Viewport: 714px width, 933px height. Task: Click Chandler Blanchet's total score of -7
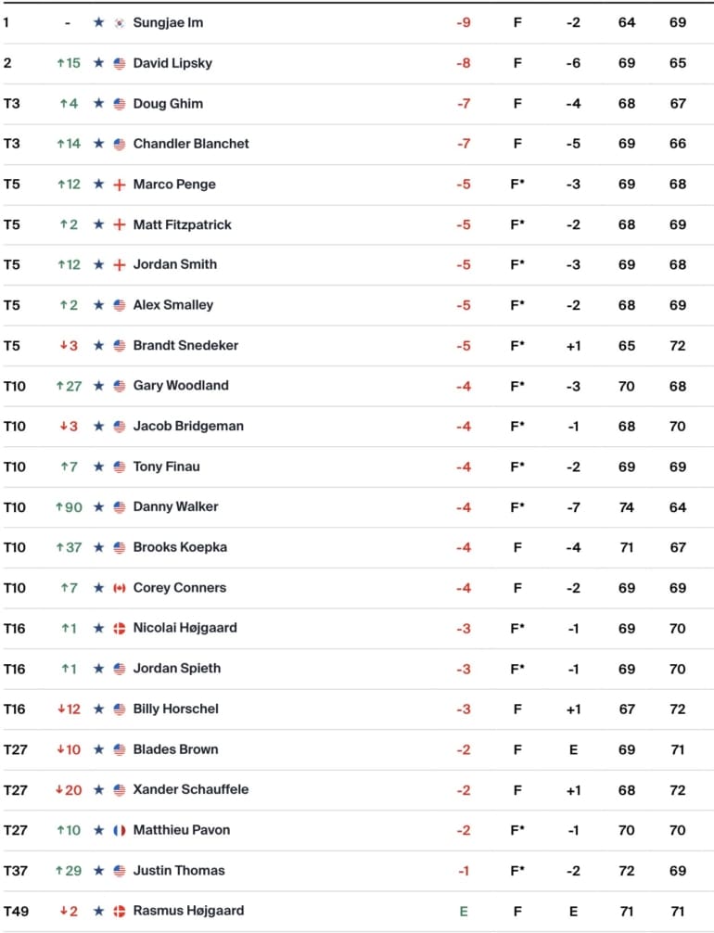464,144
